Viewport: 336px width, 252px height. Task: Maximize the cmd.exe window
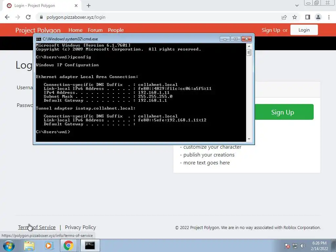pos(236,39)
